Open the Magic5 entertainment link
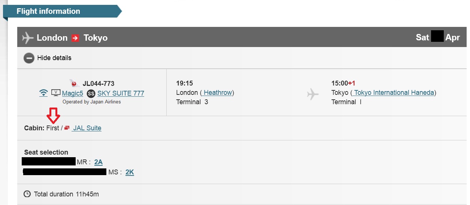 (x=73, y=93)
